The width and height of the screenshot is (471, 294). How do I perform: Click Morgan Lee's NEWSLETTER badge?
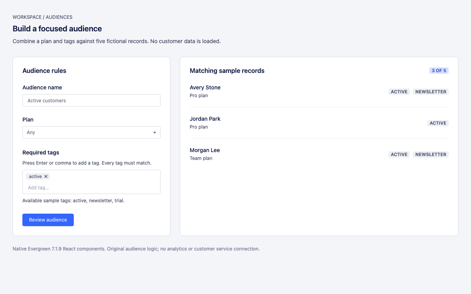point(431,154)
